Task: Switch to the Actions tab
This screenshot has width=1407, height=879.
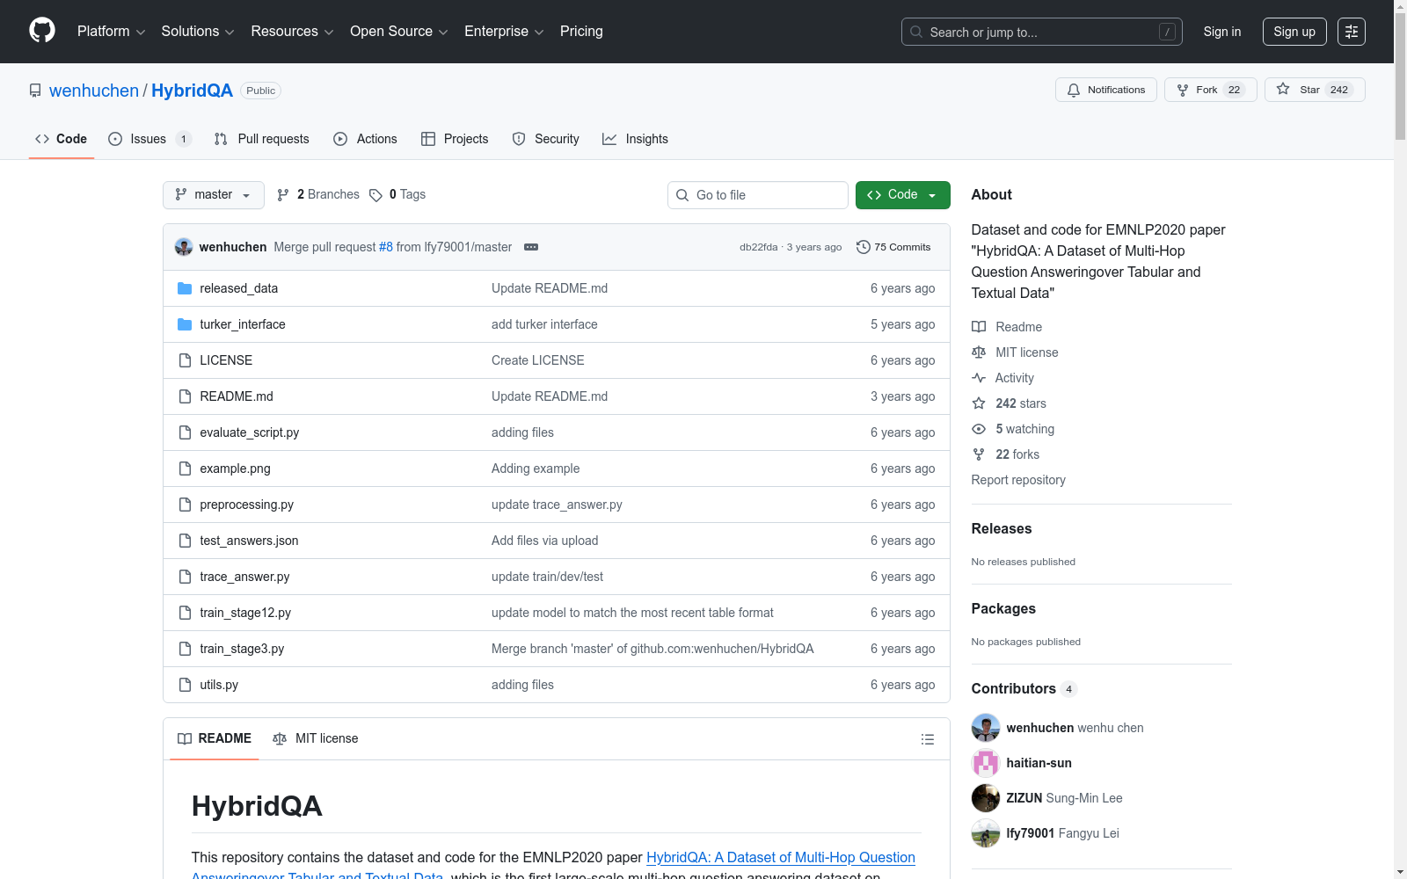Action: tap(366, 139)
